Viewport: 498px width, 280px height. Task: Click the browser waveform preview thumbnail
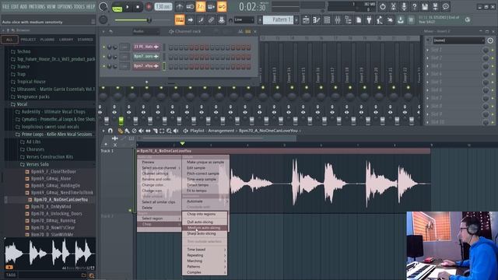click(x=50, y=253)
